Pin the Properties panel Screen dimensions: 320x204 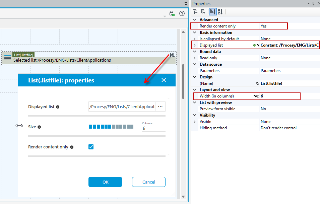pos(314,3)
